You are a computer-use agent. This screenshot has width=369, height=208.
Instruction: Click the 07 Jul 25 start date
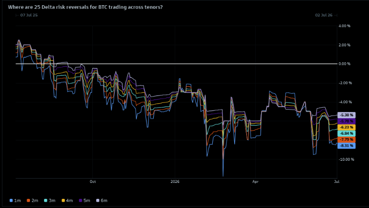coord(29,15)
